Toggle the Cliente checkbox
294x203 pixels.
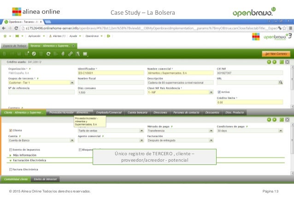coord(11,130)
